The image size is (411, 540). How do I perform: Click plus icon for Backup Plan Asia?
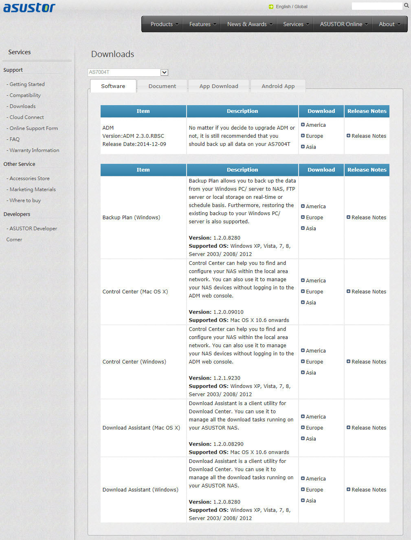303,228
